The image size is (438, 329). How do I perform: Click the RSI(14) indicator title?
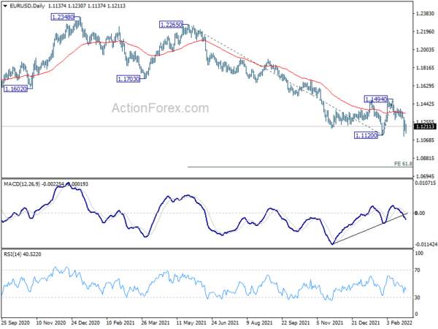[x=12, y=254]
